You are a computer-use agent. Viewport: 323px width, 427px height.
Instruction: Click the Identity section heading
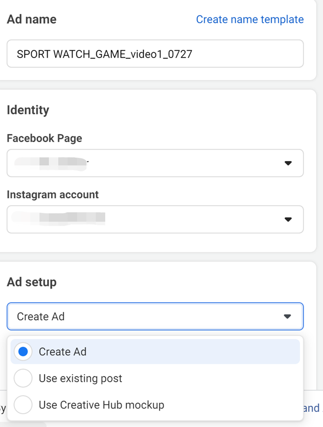pyautogui.click(x=28, y=110)
